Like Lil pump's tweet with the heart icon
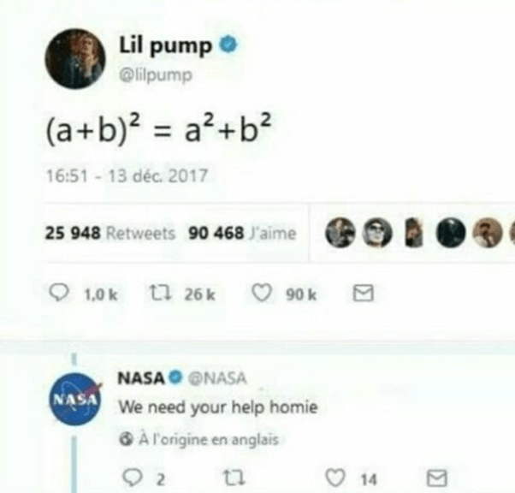The height and width of the screenshot is (493, 515). 262,293
